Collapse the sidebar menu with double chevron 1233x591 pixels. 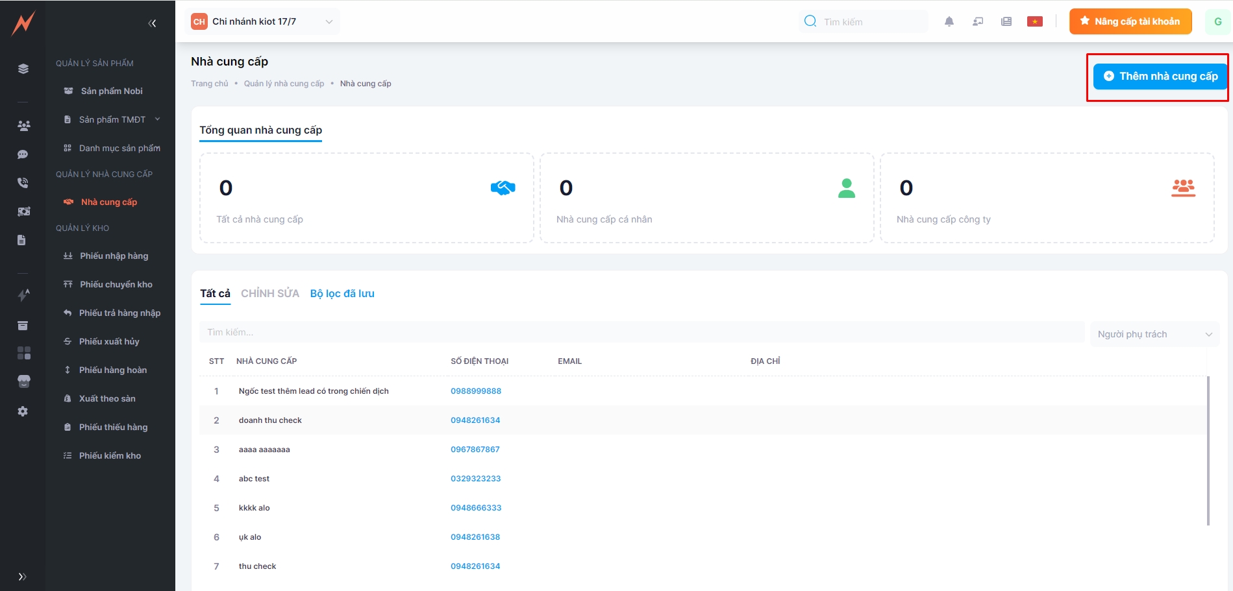(152, 23)
